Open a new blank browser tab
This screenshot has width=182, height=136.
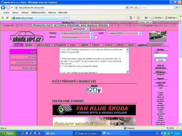point(67,18)
